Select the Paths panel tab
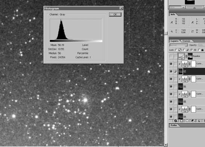Screen dimensions: 205x147 174,125
